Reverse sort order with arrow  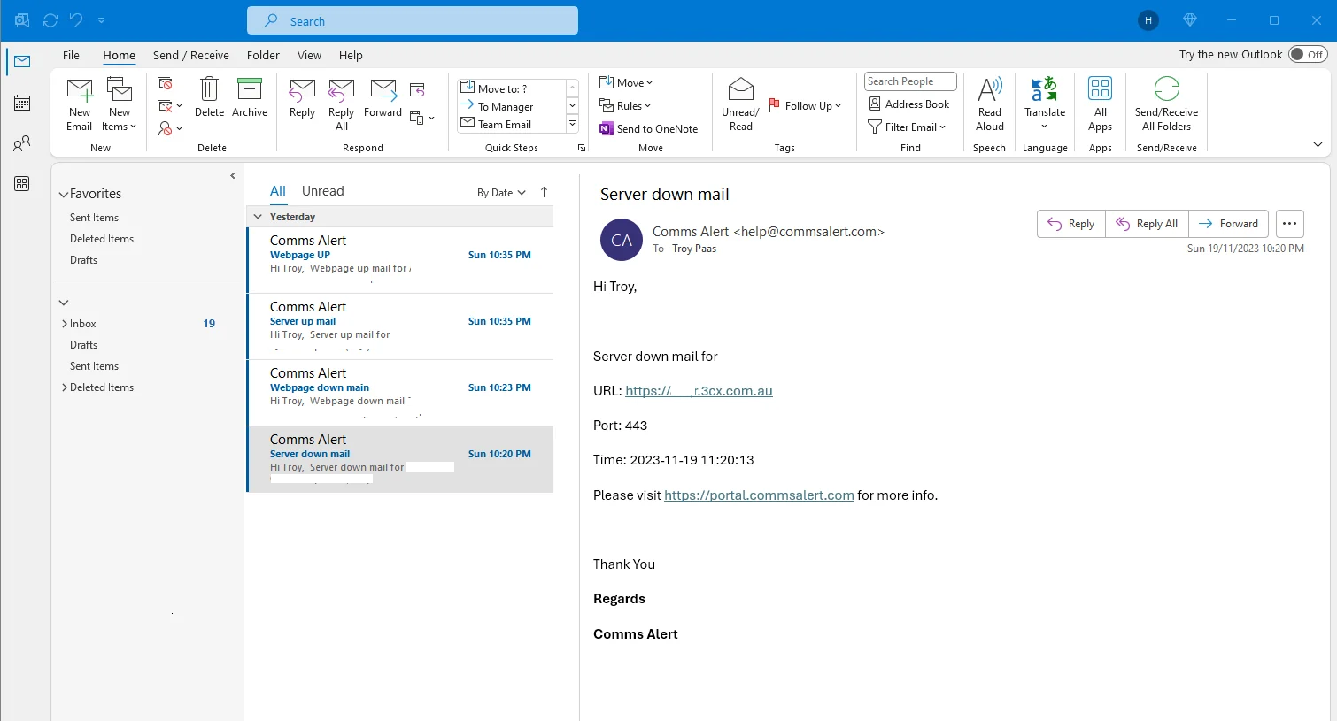tap(544, 192)
